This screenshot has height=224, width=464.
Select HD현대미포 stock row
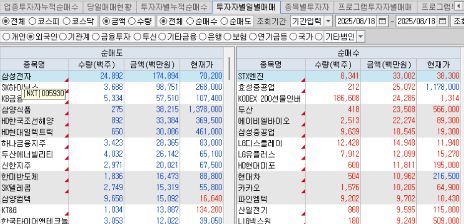[349, 166]
